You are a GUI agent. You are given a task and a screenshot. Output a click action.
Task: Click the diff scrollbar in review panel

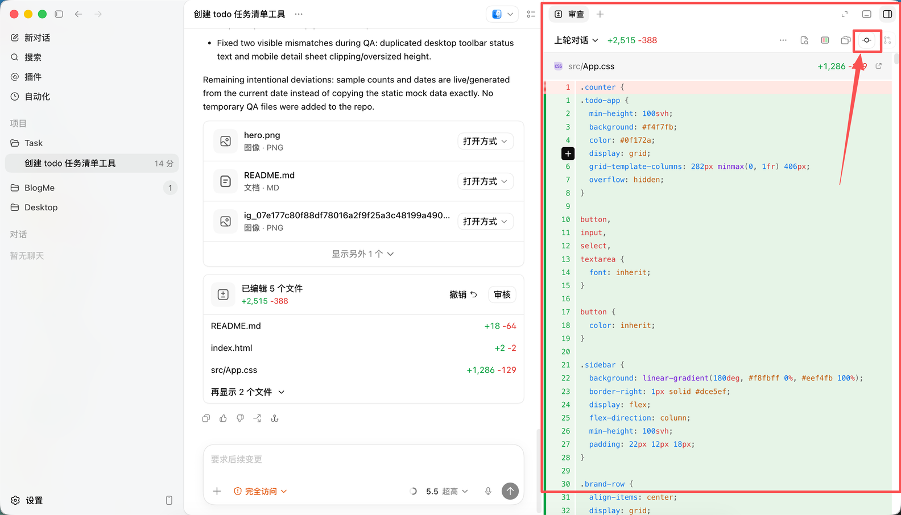[896, 59]
